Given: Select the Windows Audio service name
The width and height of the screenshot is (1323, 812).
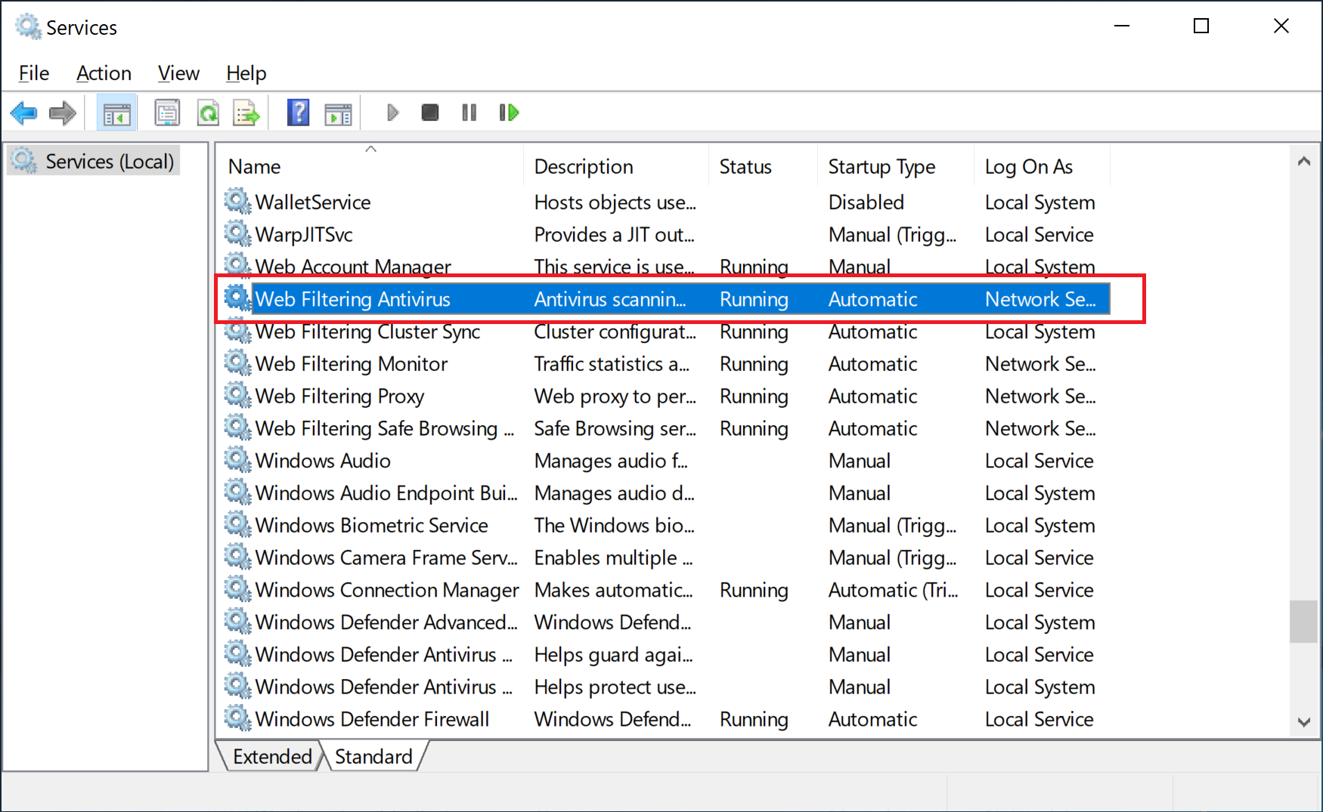Looking at the screenshot, I should (x=323, y=461).
